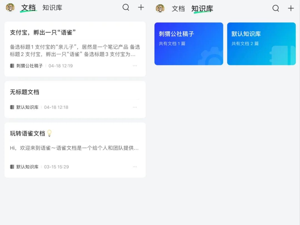Open search on the 知识库 screen
Viewport: 300px width, 225px height.
pos(276,9)
